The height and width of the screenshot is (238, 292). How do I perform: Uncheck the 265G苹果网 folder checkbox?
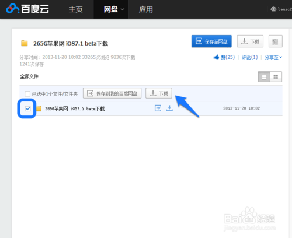pyautogui.click(x=27, y=108)
